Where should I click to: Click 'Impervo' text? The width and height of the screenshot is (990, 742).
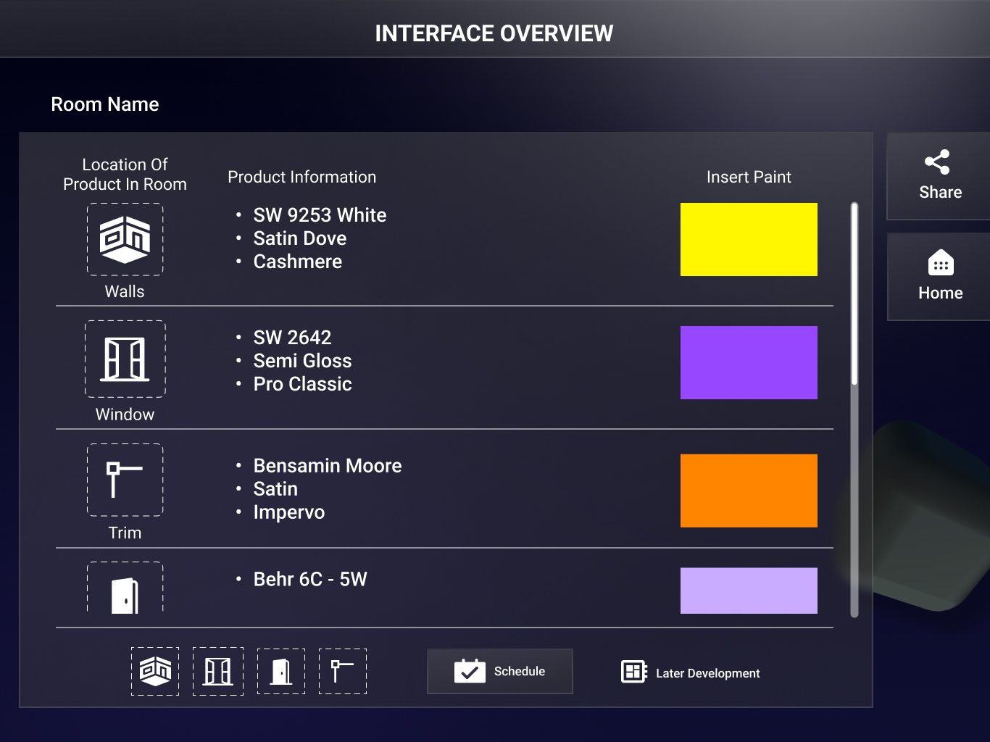(x=289, y=512)
